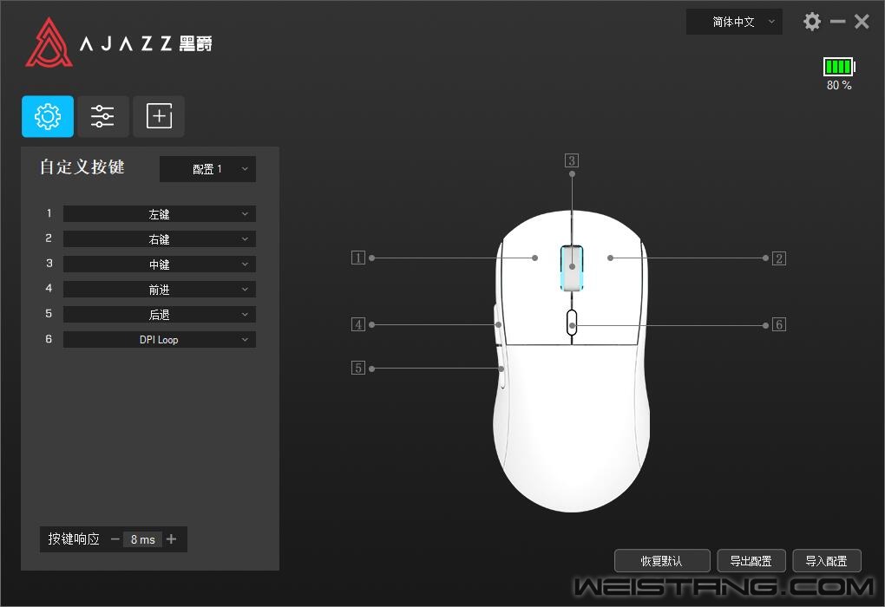Viewport: 885px width, 607px height.
Task: Open button 4 前进 assignment dropdown
Action: point(159,290)
